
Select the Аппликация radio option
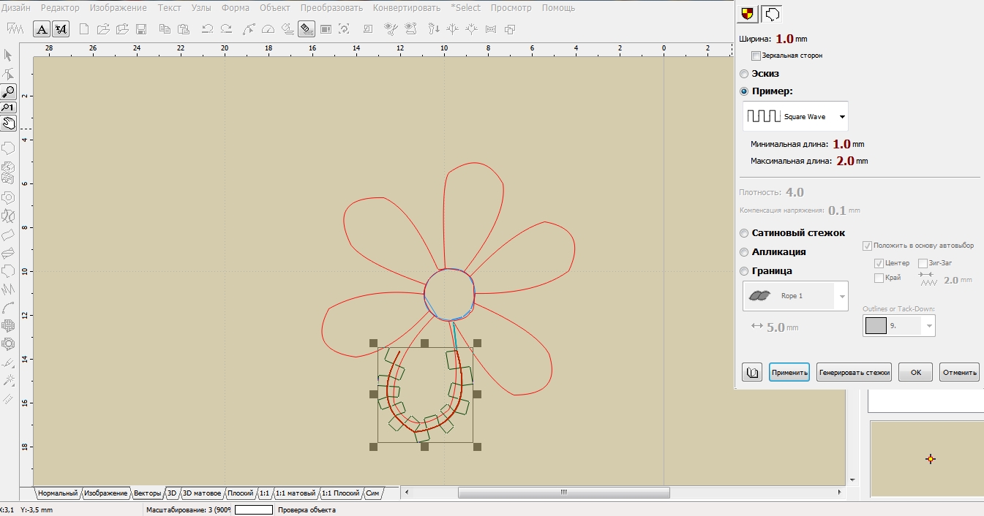pyautogui.click(x=745, y=252)
